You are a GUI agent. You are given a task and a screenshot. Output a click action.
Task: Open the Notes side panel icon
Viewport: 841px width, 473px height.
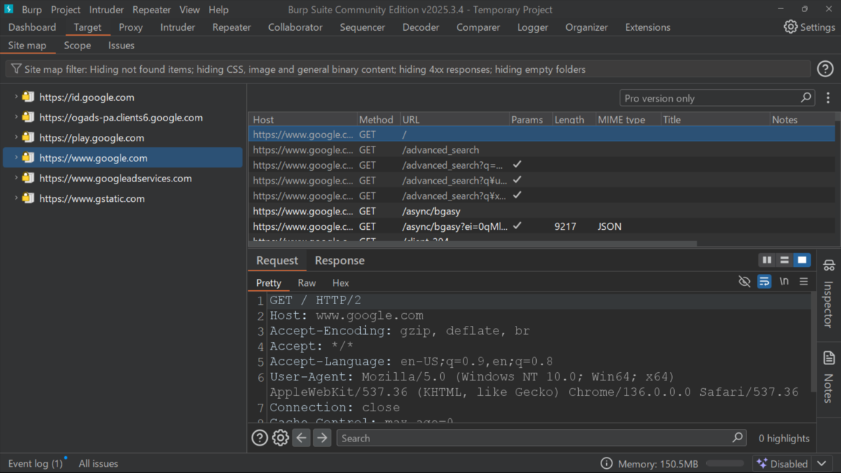click(x=829, y=359)
